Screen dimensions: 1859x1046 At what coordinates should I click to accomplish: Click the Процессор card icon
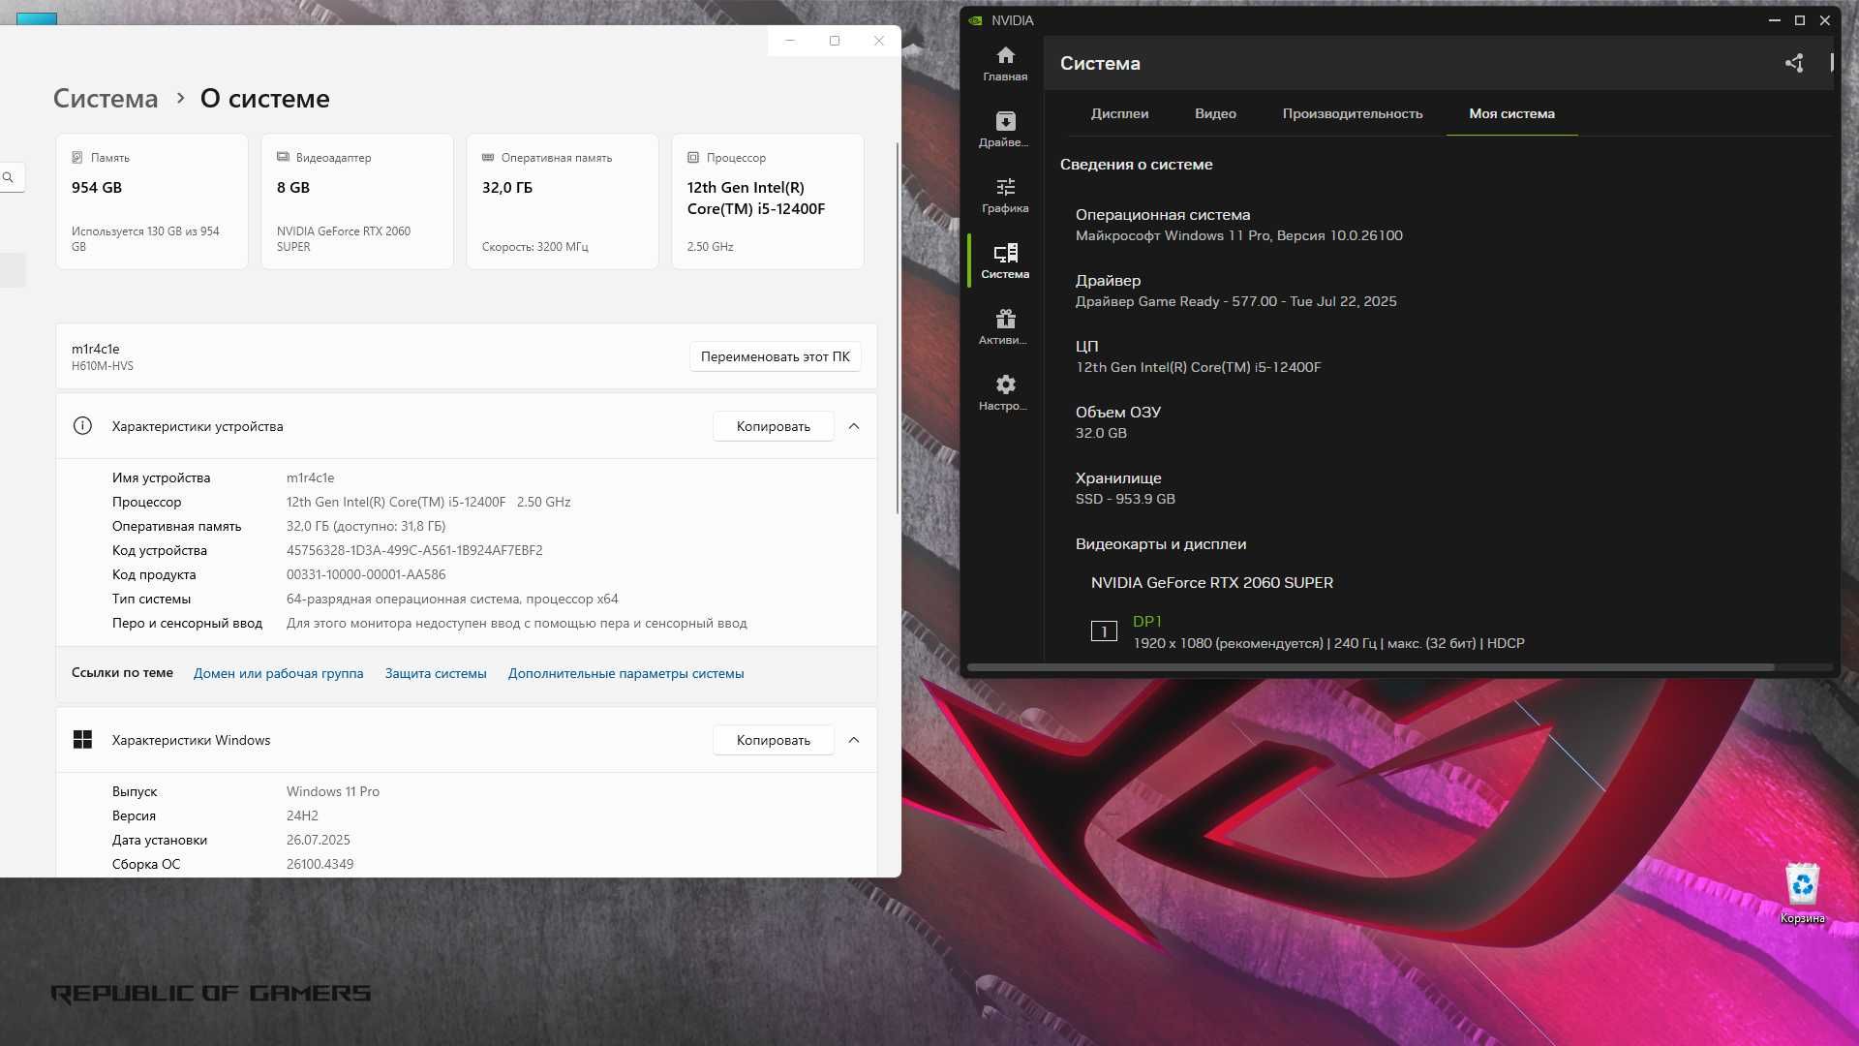coord(693,157)
